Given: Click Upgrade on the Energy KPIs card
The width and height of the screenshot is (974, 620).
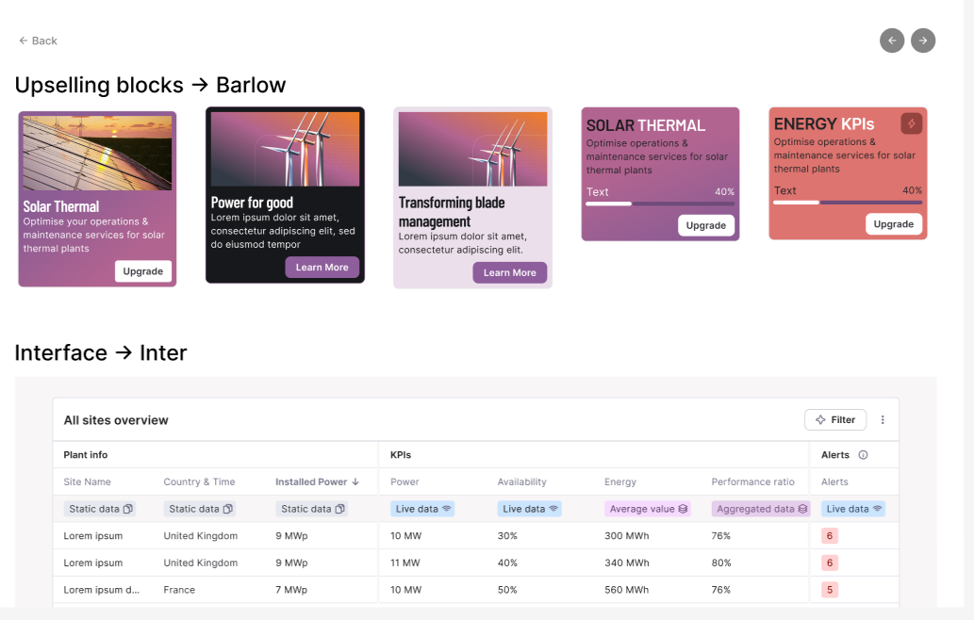Looking at the screenshot, I should (893, 224).
